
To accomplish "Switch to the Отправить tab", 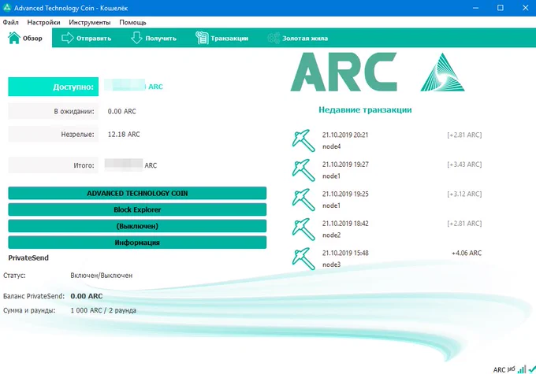I will click(86, 38).
